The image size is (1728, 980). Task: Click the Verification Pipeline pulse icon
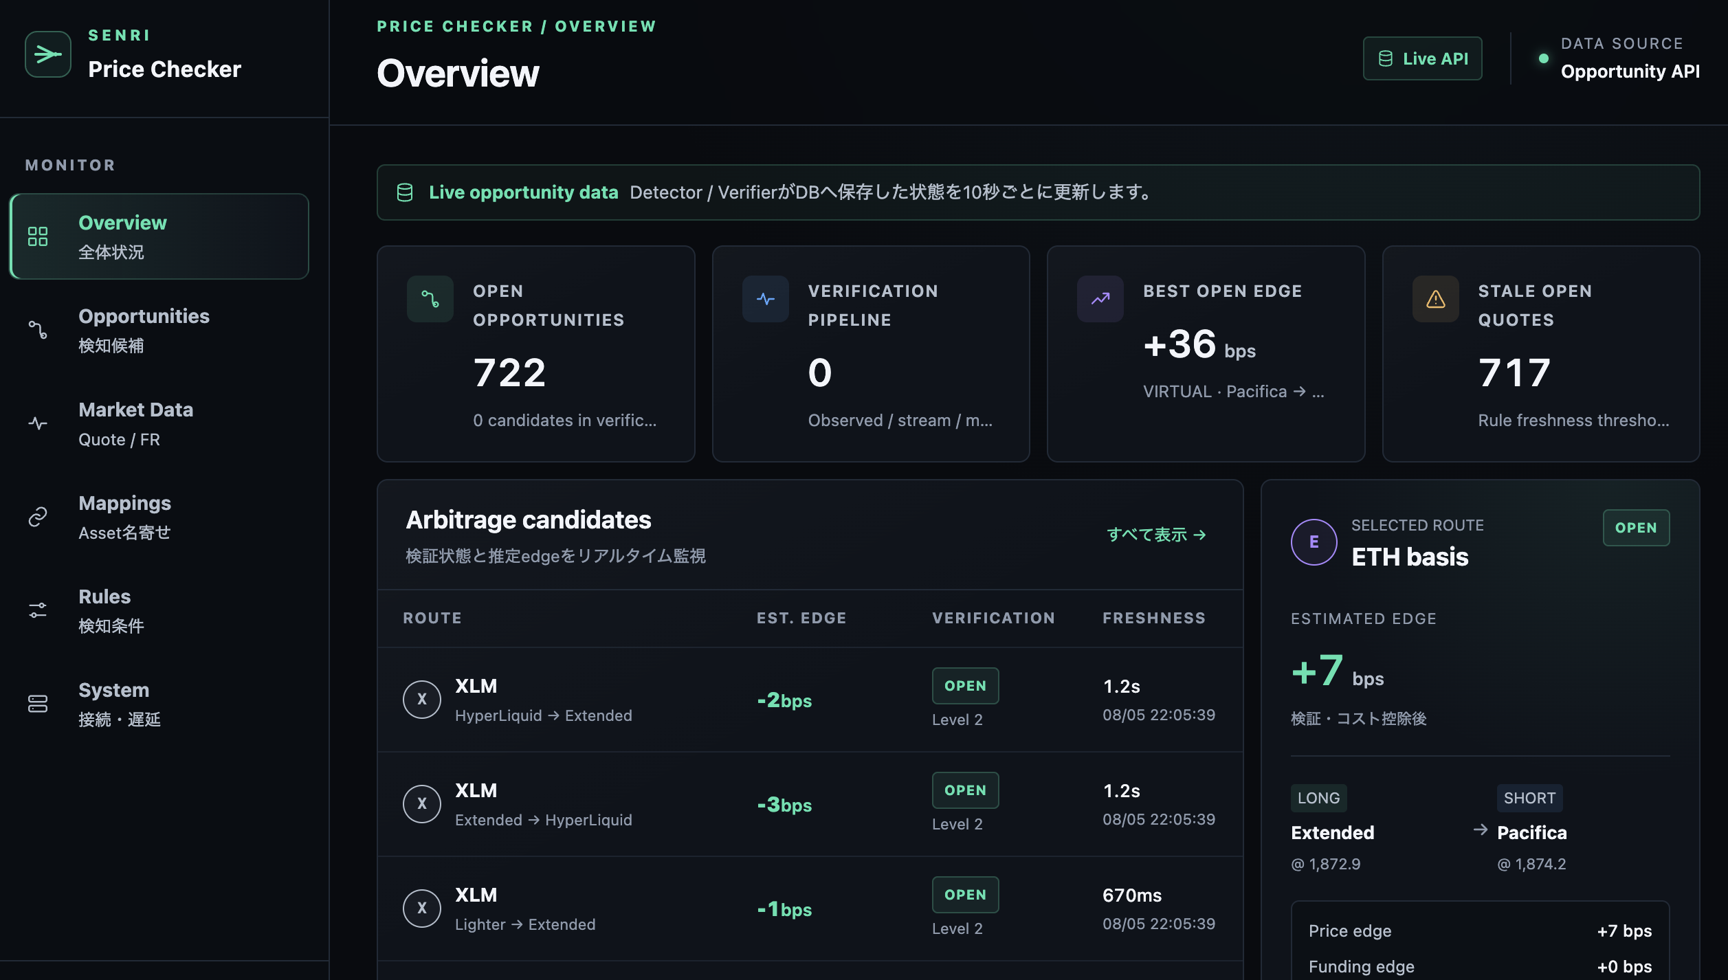point(765,299)
